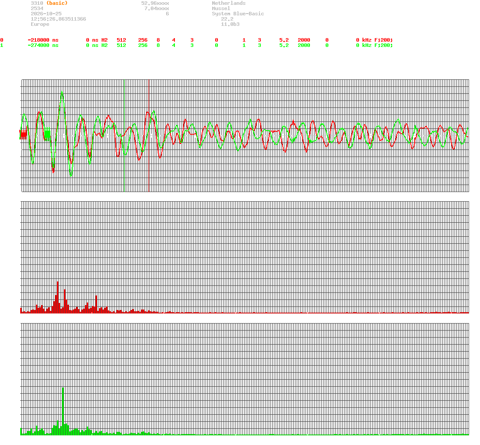The height and width of the screenshot is (445, 480).
Task: Click the red channel 0 ns H2 text
Action: tap(97, 40)
